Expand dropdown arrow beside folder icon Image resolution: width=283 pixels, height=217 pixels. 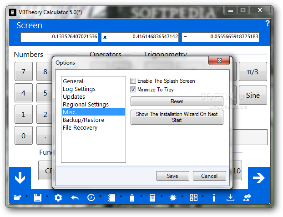27,196
